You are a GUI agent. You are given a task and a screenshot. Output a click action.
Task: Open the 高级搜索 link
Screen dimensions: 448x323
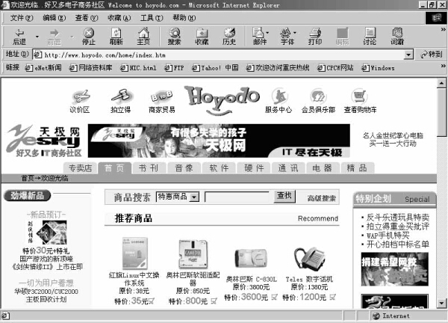click(322, 198)
